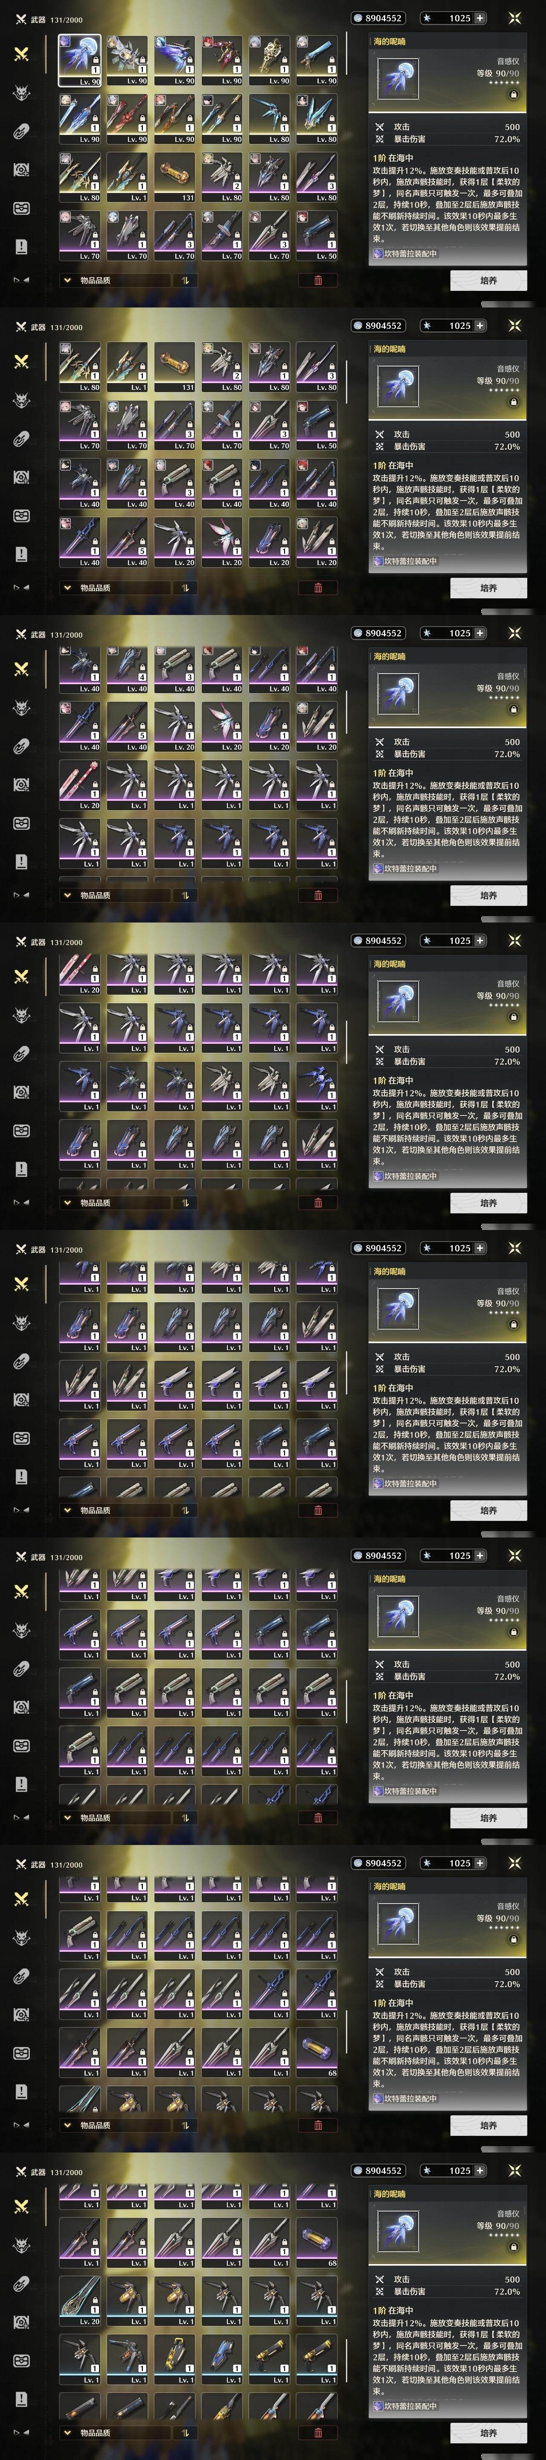
Task: Click the 培养 upgrade button
Action: coord(488,281)
